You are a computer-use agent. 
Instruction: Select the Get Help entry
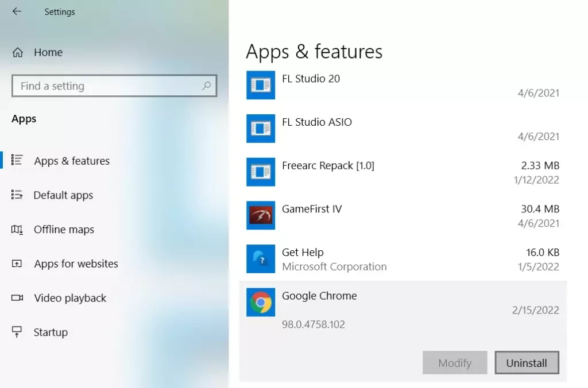(x=403, y=259)
